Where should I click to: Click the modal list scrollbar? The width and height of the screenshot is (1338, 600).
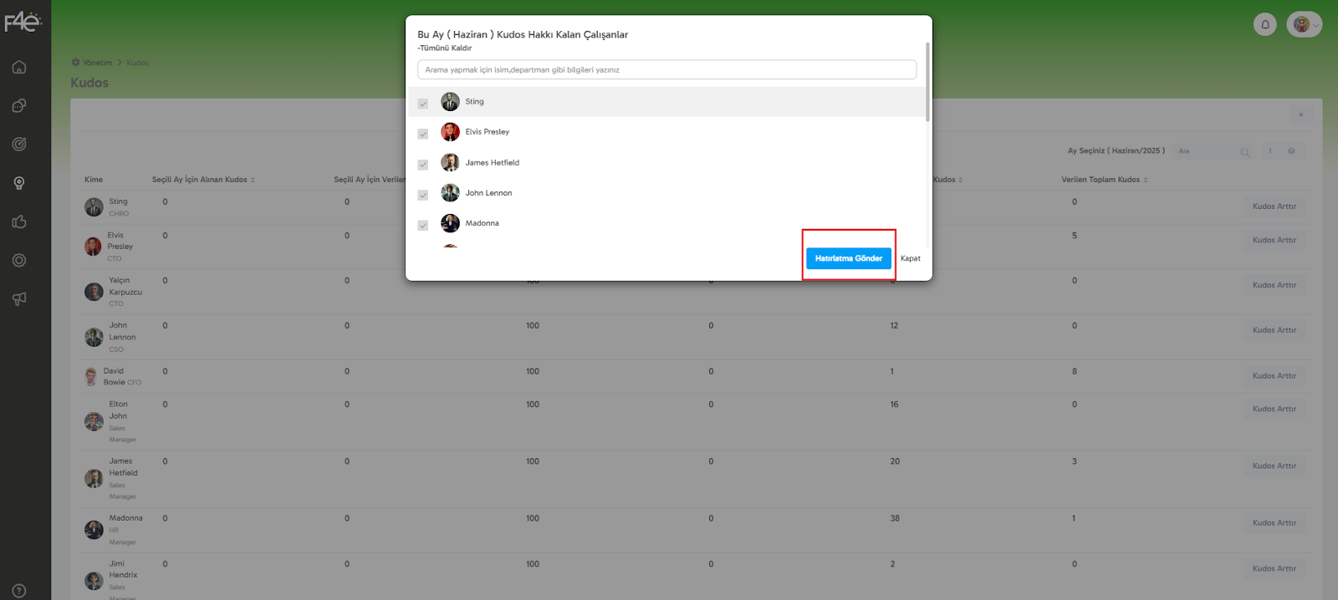(927, 82)
